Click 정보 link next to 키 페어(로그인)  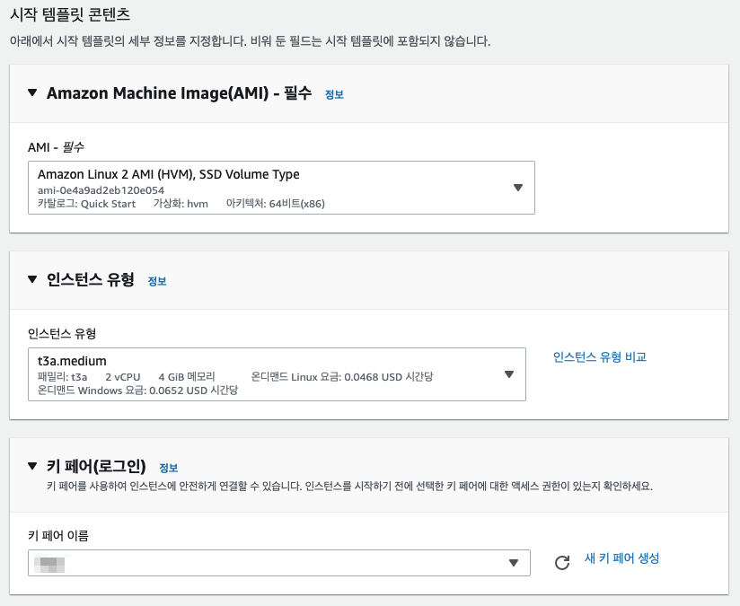click(x=169, y=468)
